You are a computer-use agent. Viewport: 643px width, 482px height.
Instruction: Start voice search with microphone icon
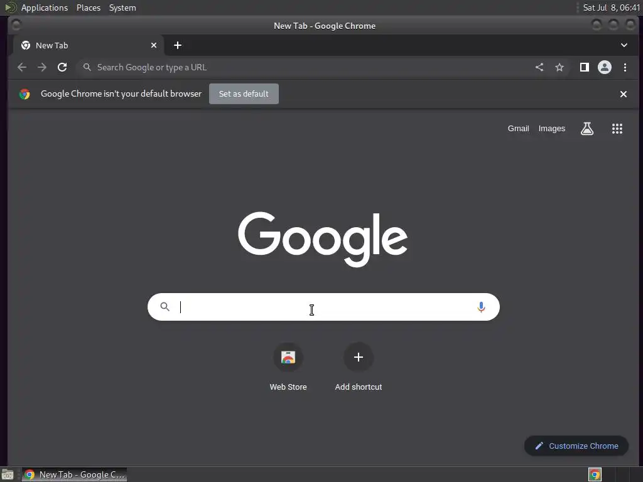point(481,307)
